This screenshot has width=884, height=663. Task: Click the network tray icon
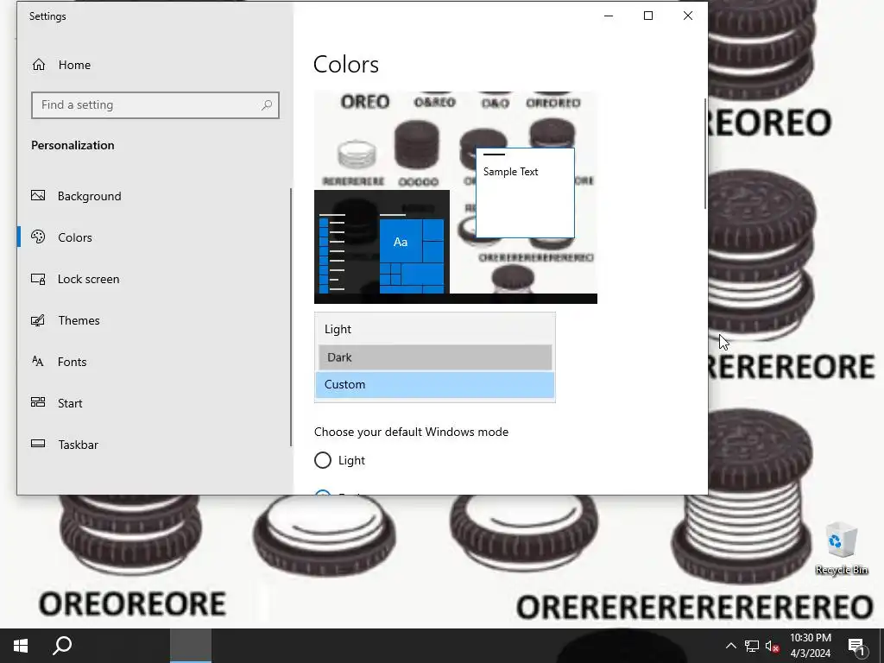tap(752, 646)
